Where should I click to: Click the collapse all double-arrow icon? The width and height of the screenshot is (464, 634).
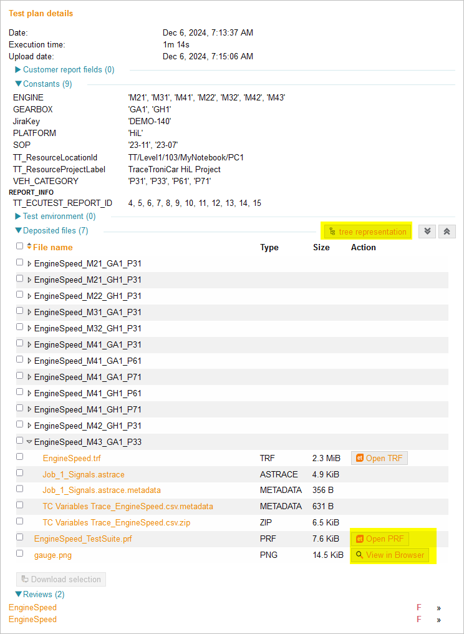click(447, 232)
